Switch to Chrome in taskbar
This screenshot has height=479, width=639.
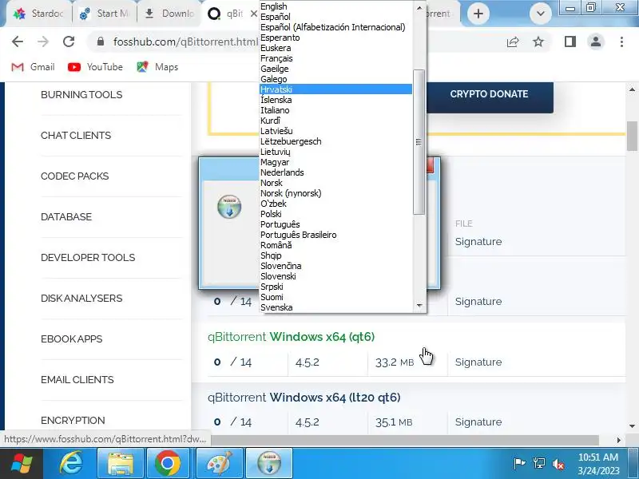tap(168, 464)
